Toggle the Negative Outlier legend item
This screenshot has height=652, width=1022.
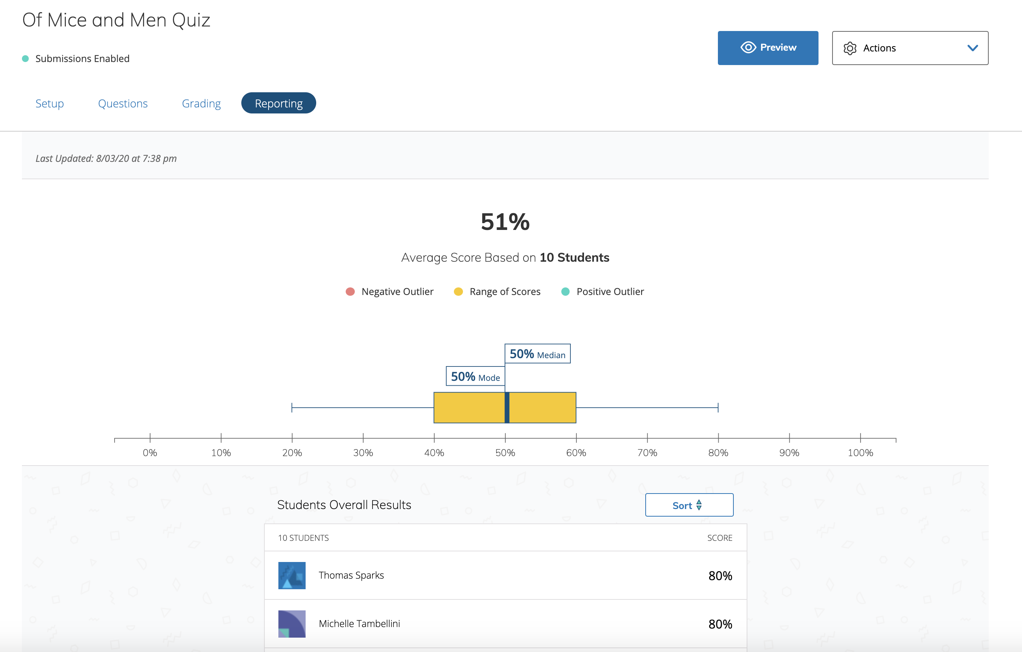390,292
